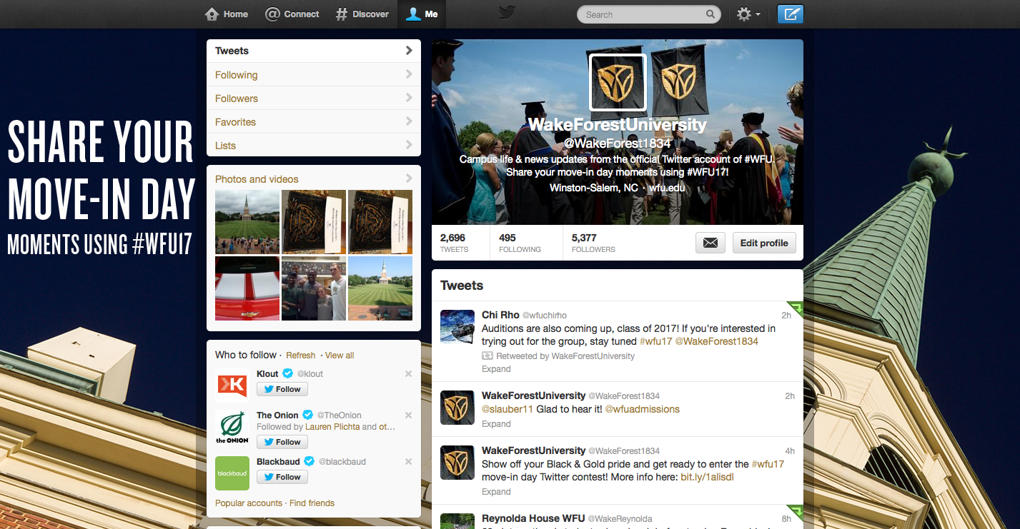
Task: Expand the @slauber11 reply tweet
Action: click(496, 424)
